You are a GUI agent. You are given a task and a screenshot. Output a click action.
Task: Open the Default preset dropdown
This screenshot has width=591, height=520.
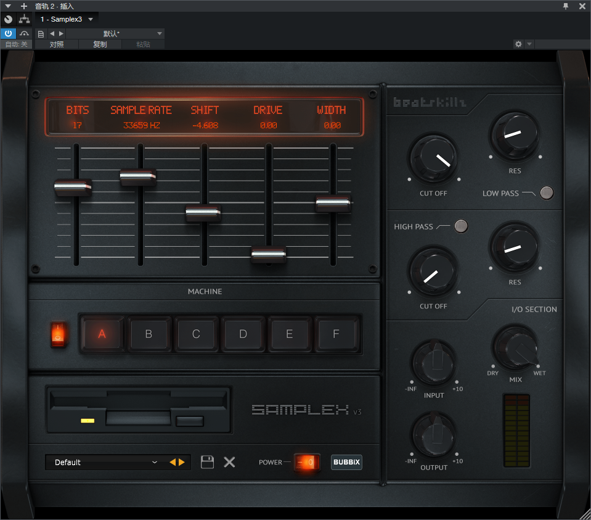[105, 462]
